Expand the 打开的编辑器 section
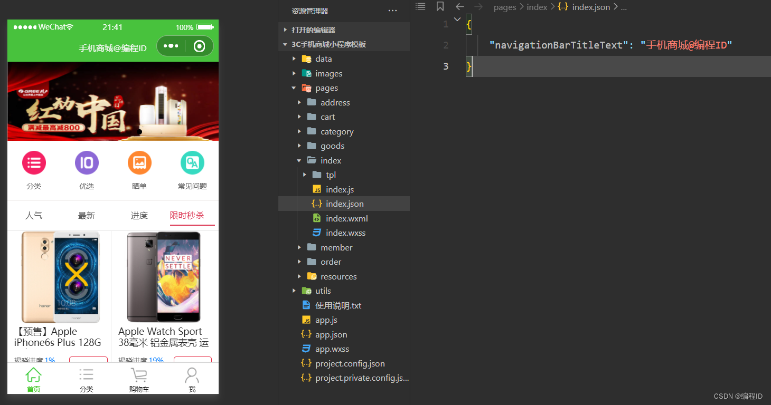 [286, 30]
